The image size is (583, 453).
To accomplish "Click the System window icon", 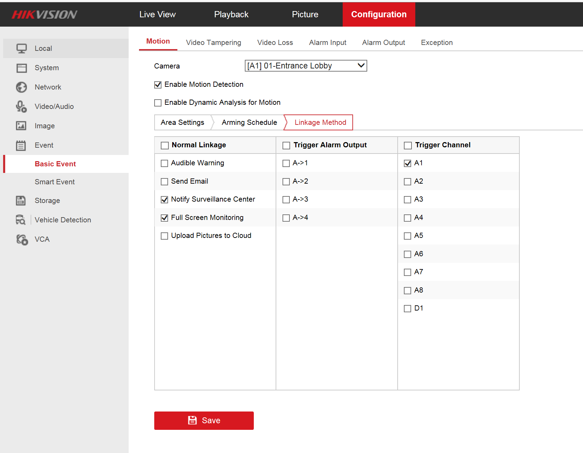I will 21,68.
